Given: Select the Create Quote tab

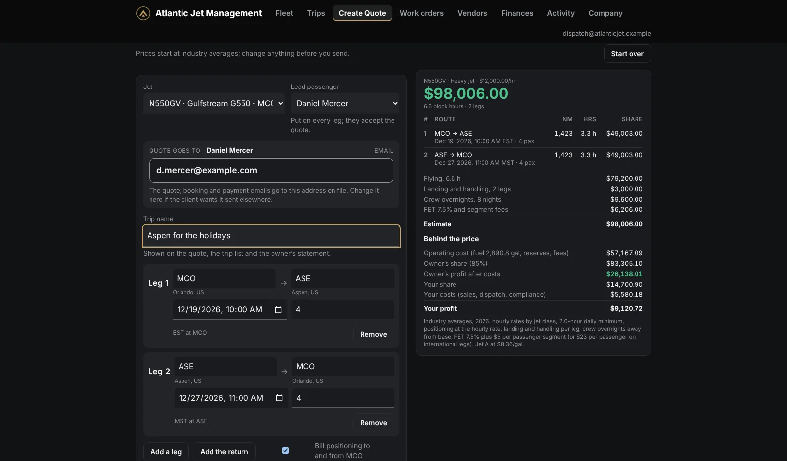Looking at the screenshot, I should click(363, 13).
